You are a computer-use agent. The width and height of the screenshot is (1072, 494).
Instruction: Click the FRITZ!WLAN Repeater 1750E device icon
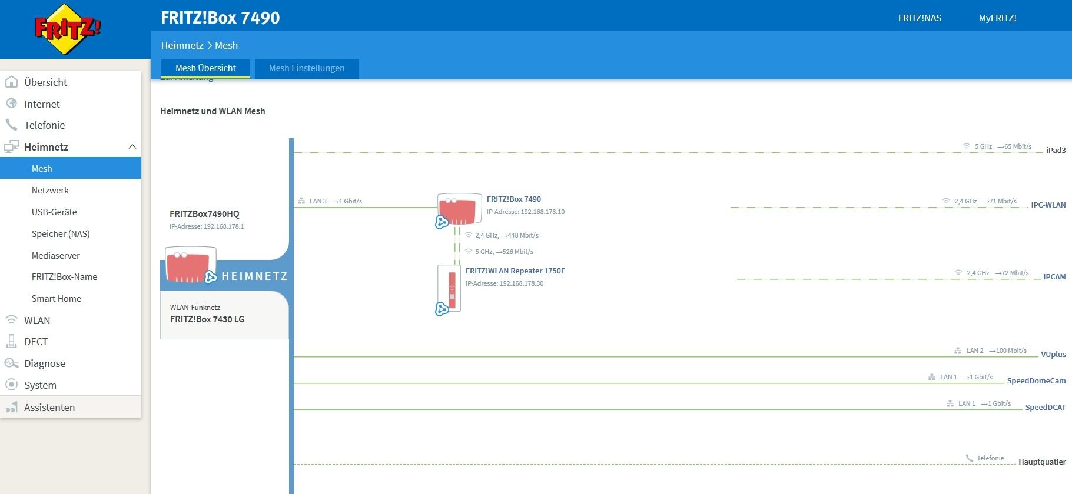pyautogui.click(x=449, y=288)
